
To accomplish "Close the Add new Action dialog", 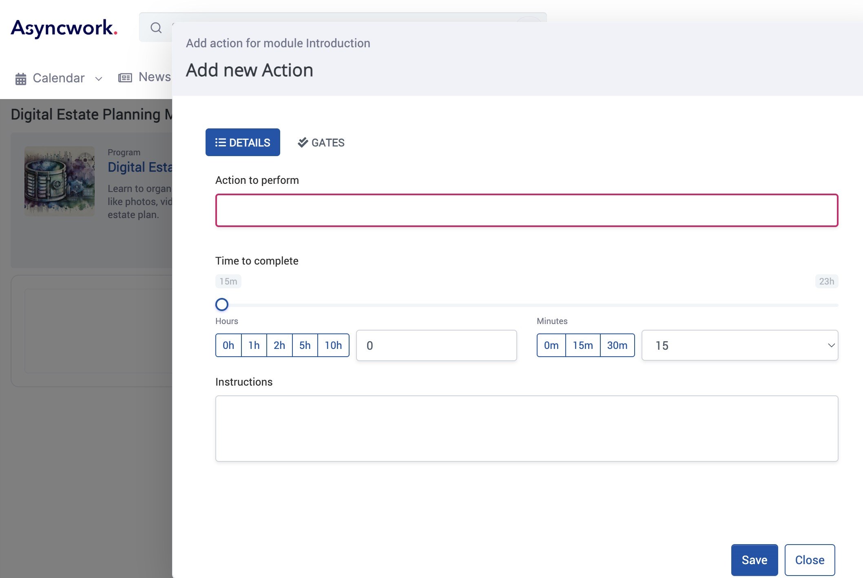I will pos(810,560).
